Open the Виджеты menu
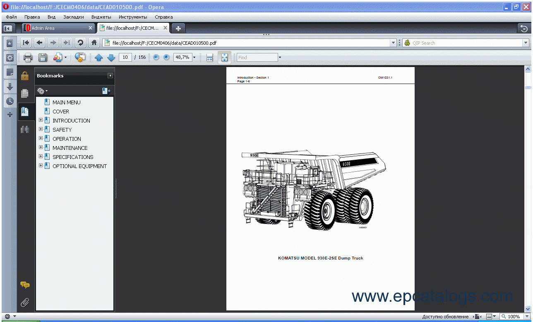This screenshot has width=533, height=322. 101,17
